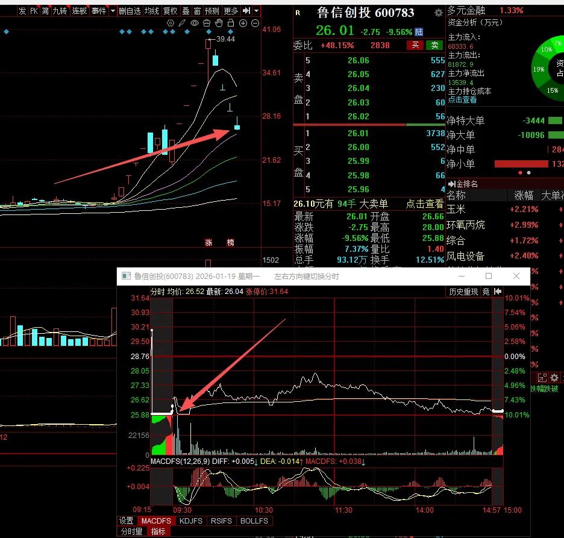
Task: Click the 叠 overlay toolbar button
Action: tap(186, 11)
